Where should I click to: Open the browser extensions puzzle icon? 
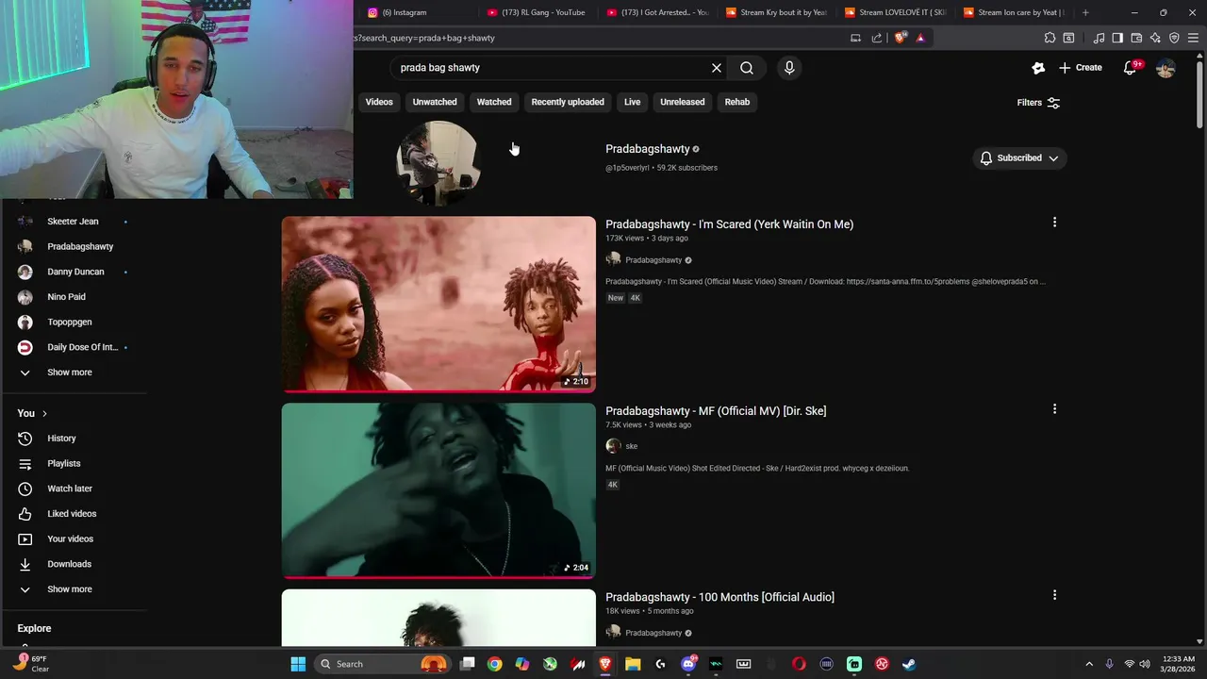pyautogui.click(x=1050, y=38)
